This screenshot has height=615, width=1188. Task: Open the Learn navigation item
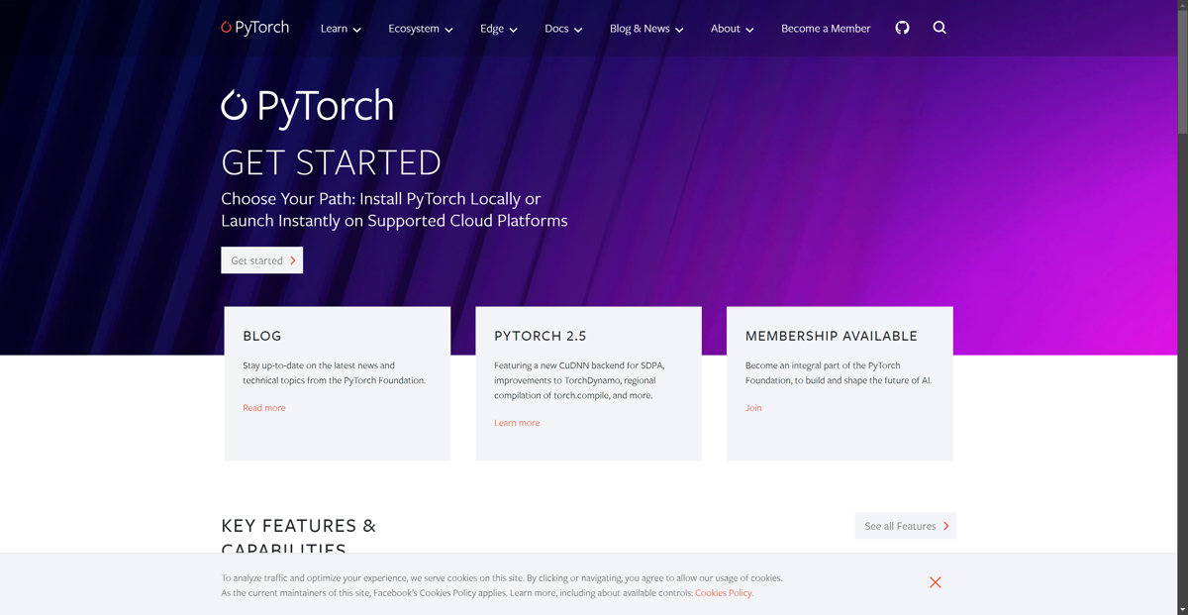pos(334,28)
